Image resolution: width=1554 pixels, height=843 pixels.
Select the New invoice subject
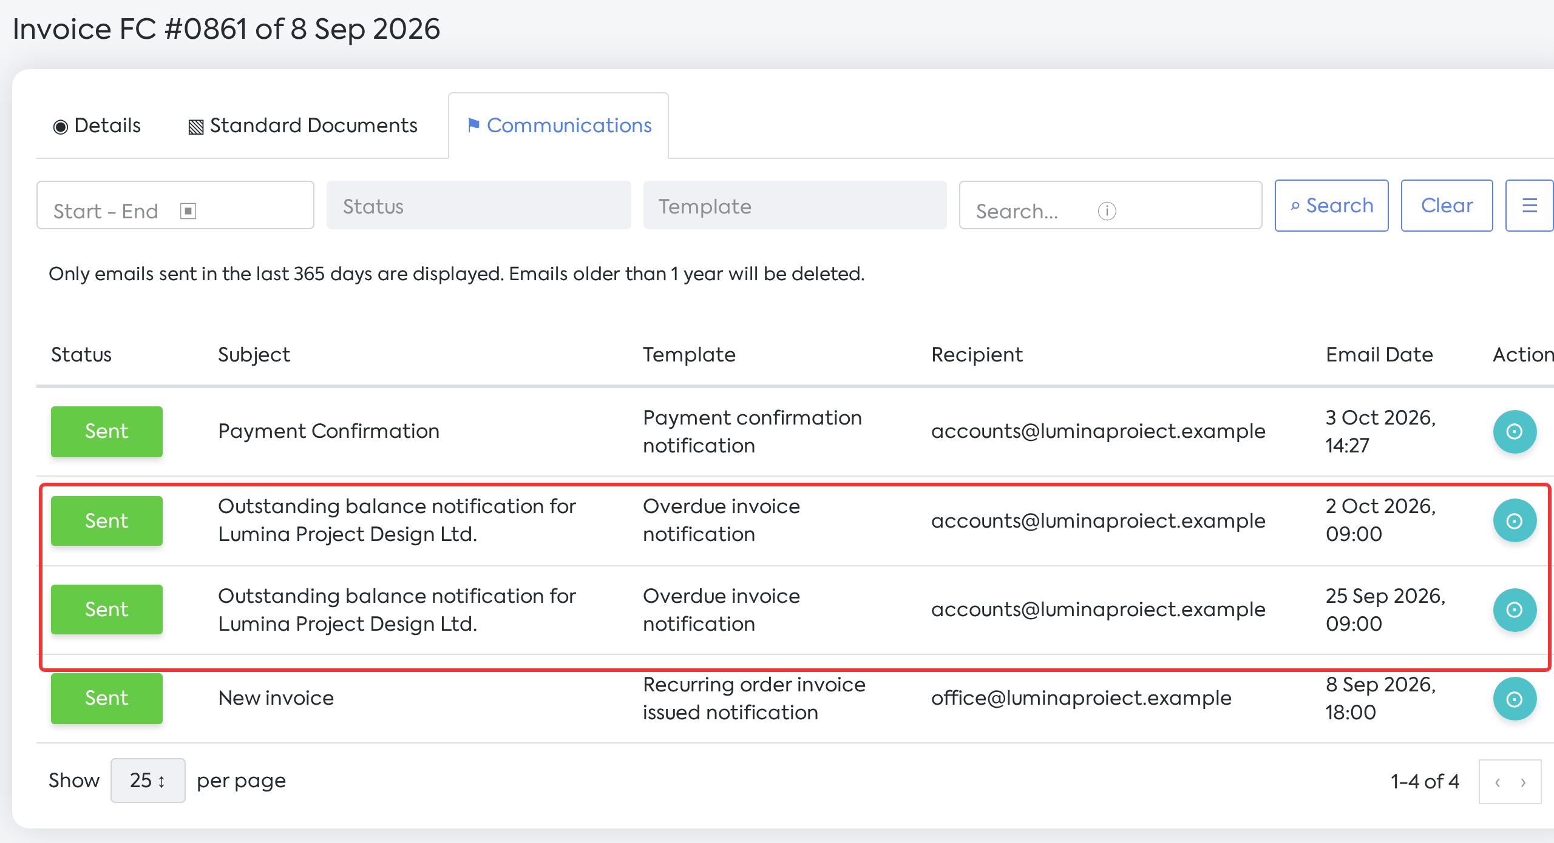276,698
